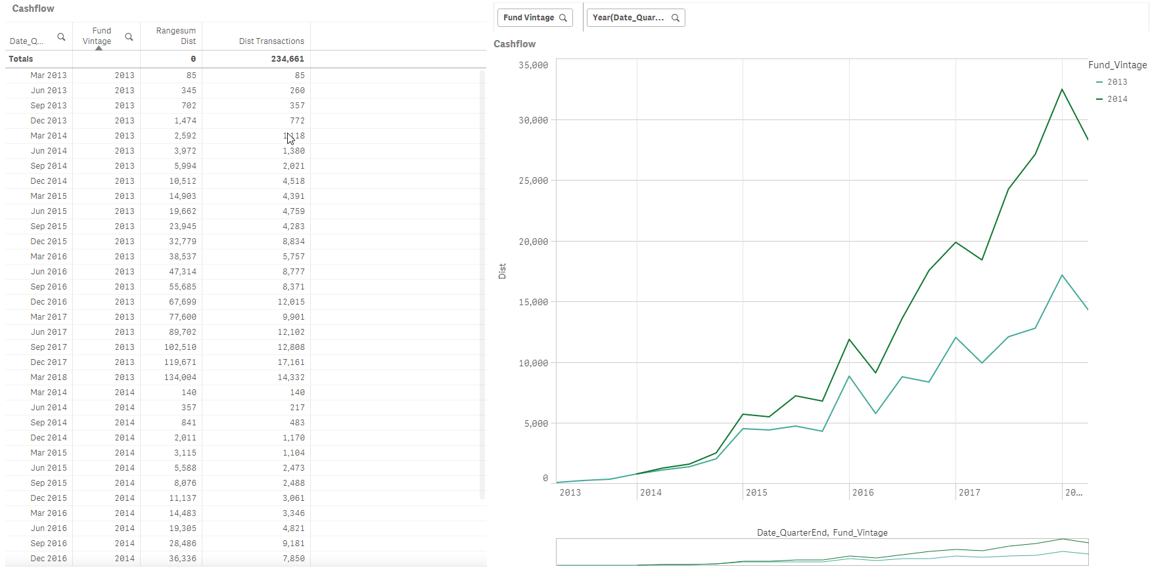Click the Date_QuarterEnd, Fund_Vintage axis title
The height and width of the screenshot is (577, 1150).
[822, 532]
